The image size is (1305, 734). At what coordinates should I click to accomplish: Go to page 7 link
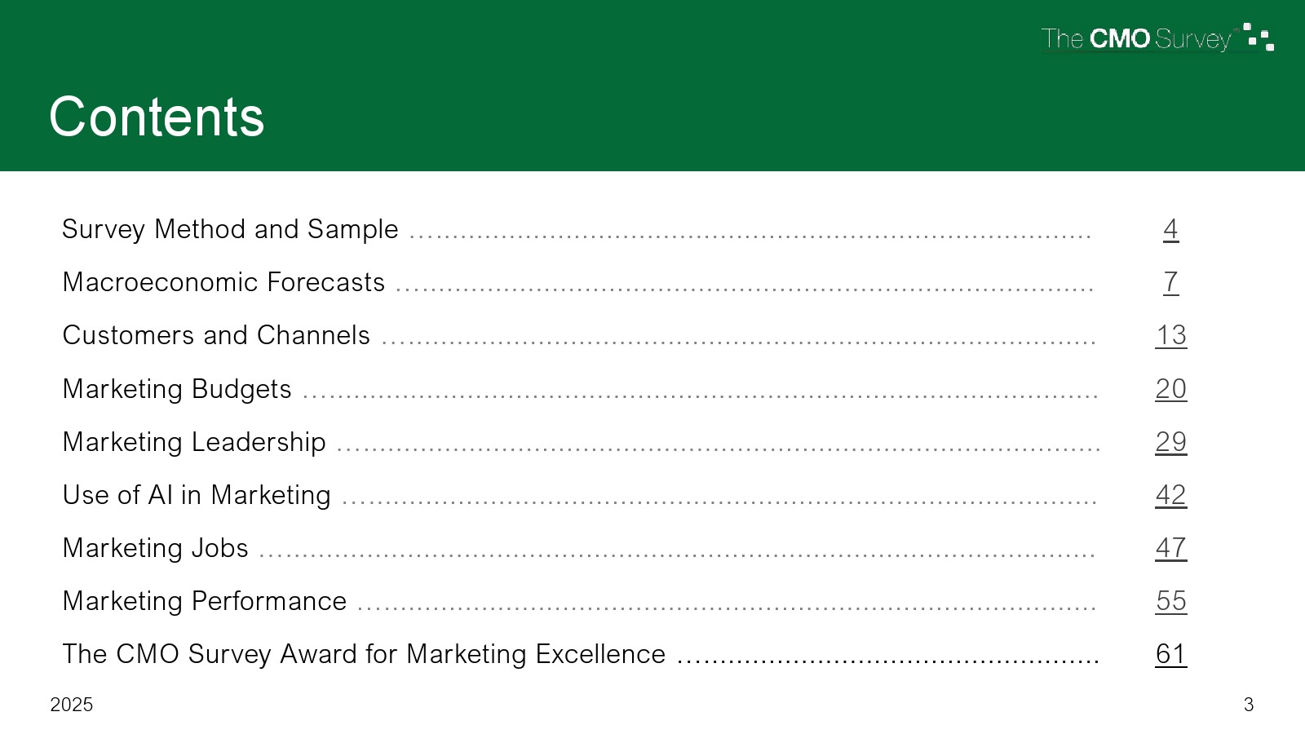1170,282
